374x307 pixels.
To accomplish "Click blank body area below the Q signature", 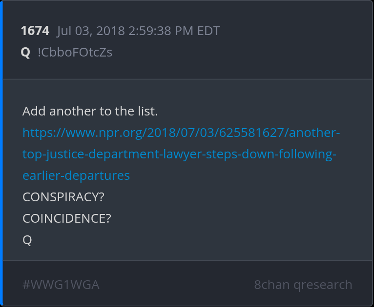I will (186, 251).
